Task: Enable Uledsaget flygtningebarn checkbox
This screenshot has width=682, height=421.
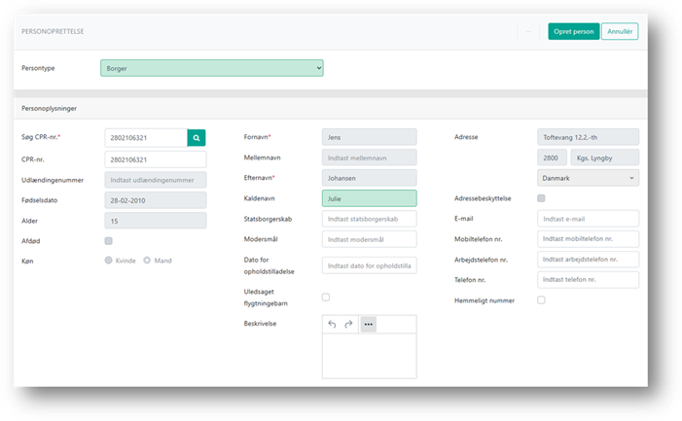Action: pyautogui.click(x=326, y=297)
